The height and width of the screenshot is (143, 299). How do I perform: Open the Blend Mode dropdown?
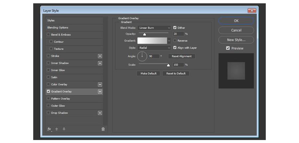tap(154, 28)
